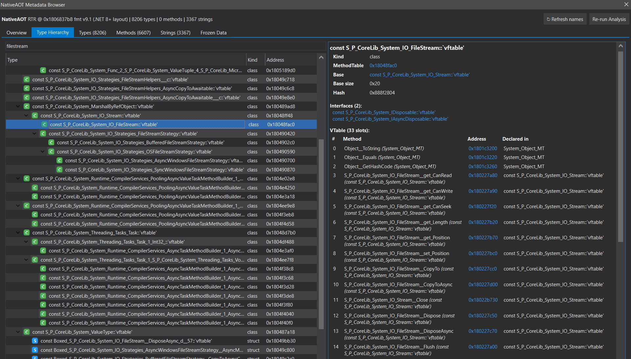Click class icon of row address 0x1804e3af0
The width and height of the screenshot is (631, 359).
pos(43,251)
